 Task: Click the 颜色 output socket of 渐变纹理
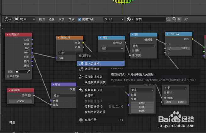coord(83,43)
